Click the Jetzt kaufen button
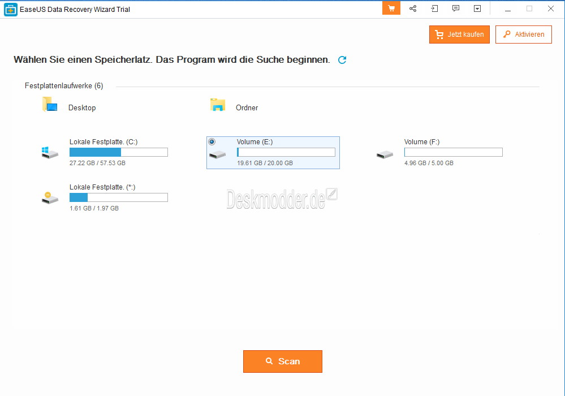This screenshot has width=565, height=396. (459, 35)
